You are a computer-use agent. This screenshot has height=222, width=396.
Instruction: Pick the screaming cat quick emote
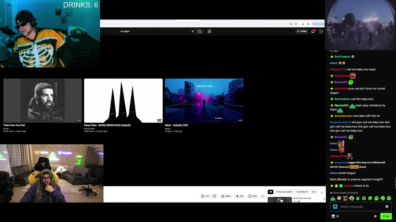click(345, 198)
